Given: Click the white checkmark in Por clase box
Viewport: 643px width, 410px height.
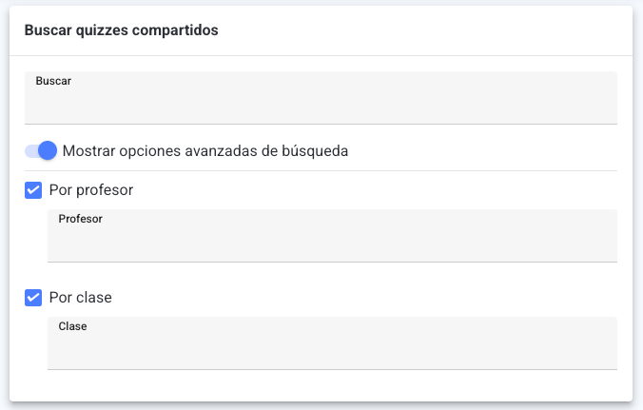Looking at the screenshot, I should pyautogui.click(x=33, y=298).
